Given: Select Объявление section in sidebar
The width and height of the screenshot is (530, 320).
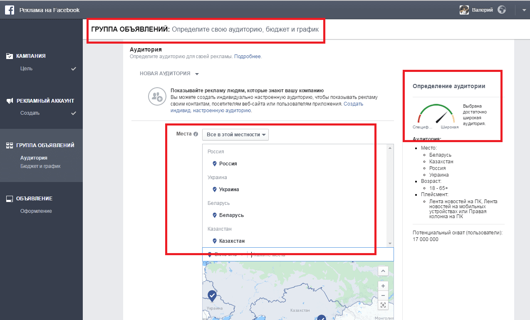Looking at the screenshot, I should point(34,199).
